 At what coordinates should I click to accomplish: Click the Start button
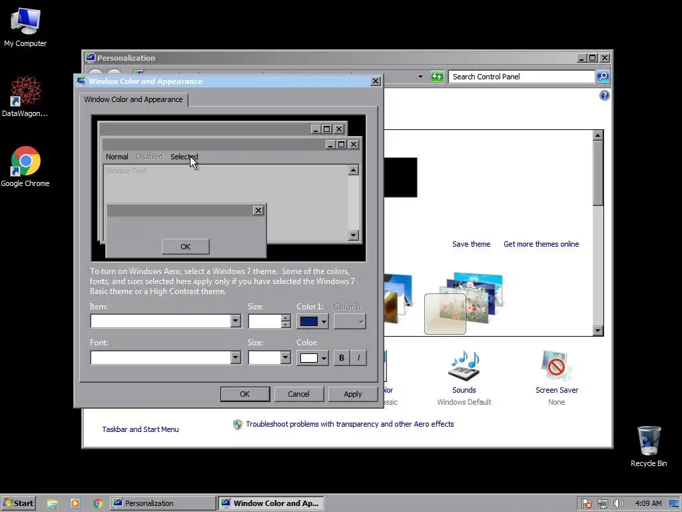coord(18,503)
